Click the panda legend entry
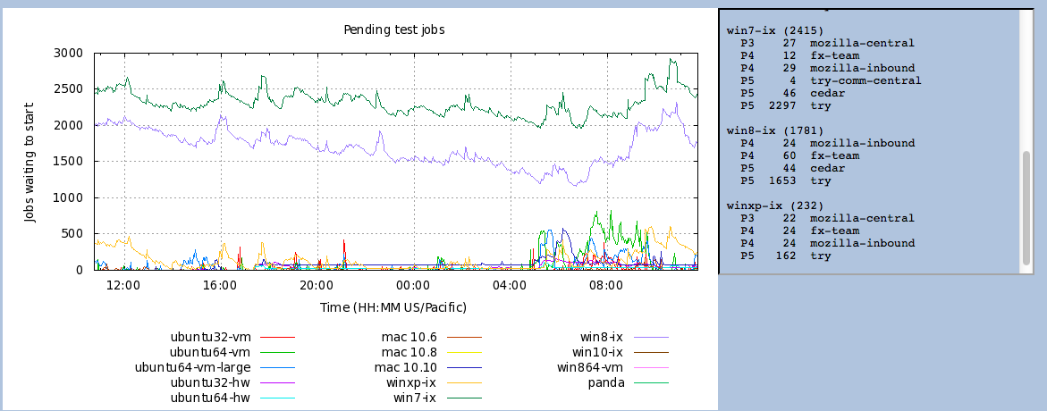This screenshot has height=411, width=1047. [605, 382]
